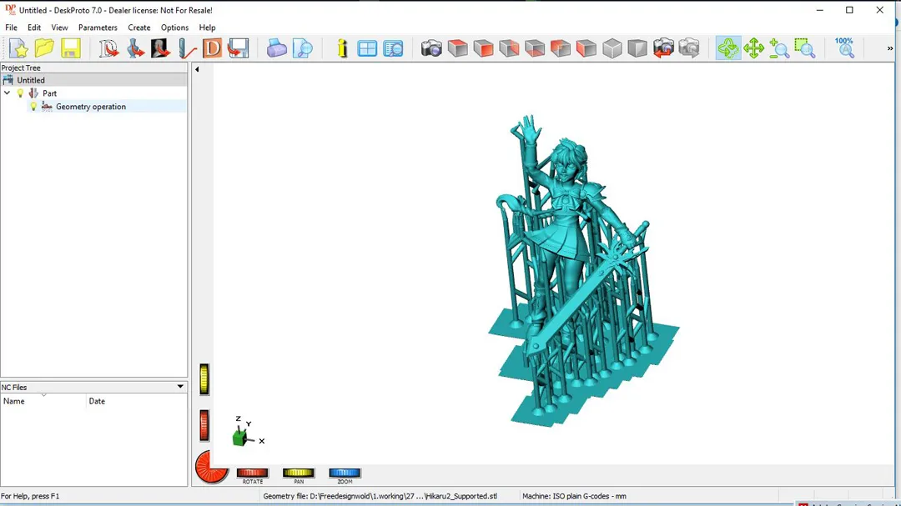Click the Calculate Toolpaths cutter icon
This screenshot has height=506, width=901.
[186, 48]
